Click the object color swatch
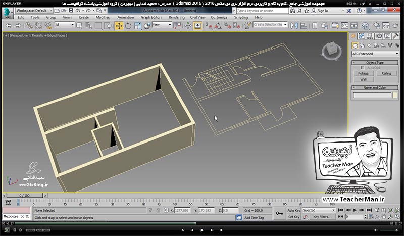This screenshot has width=404, height=236. 395,96
